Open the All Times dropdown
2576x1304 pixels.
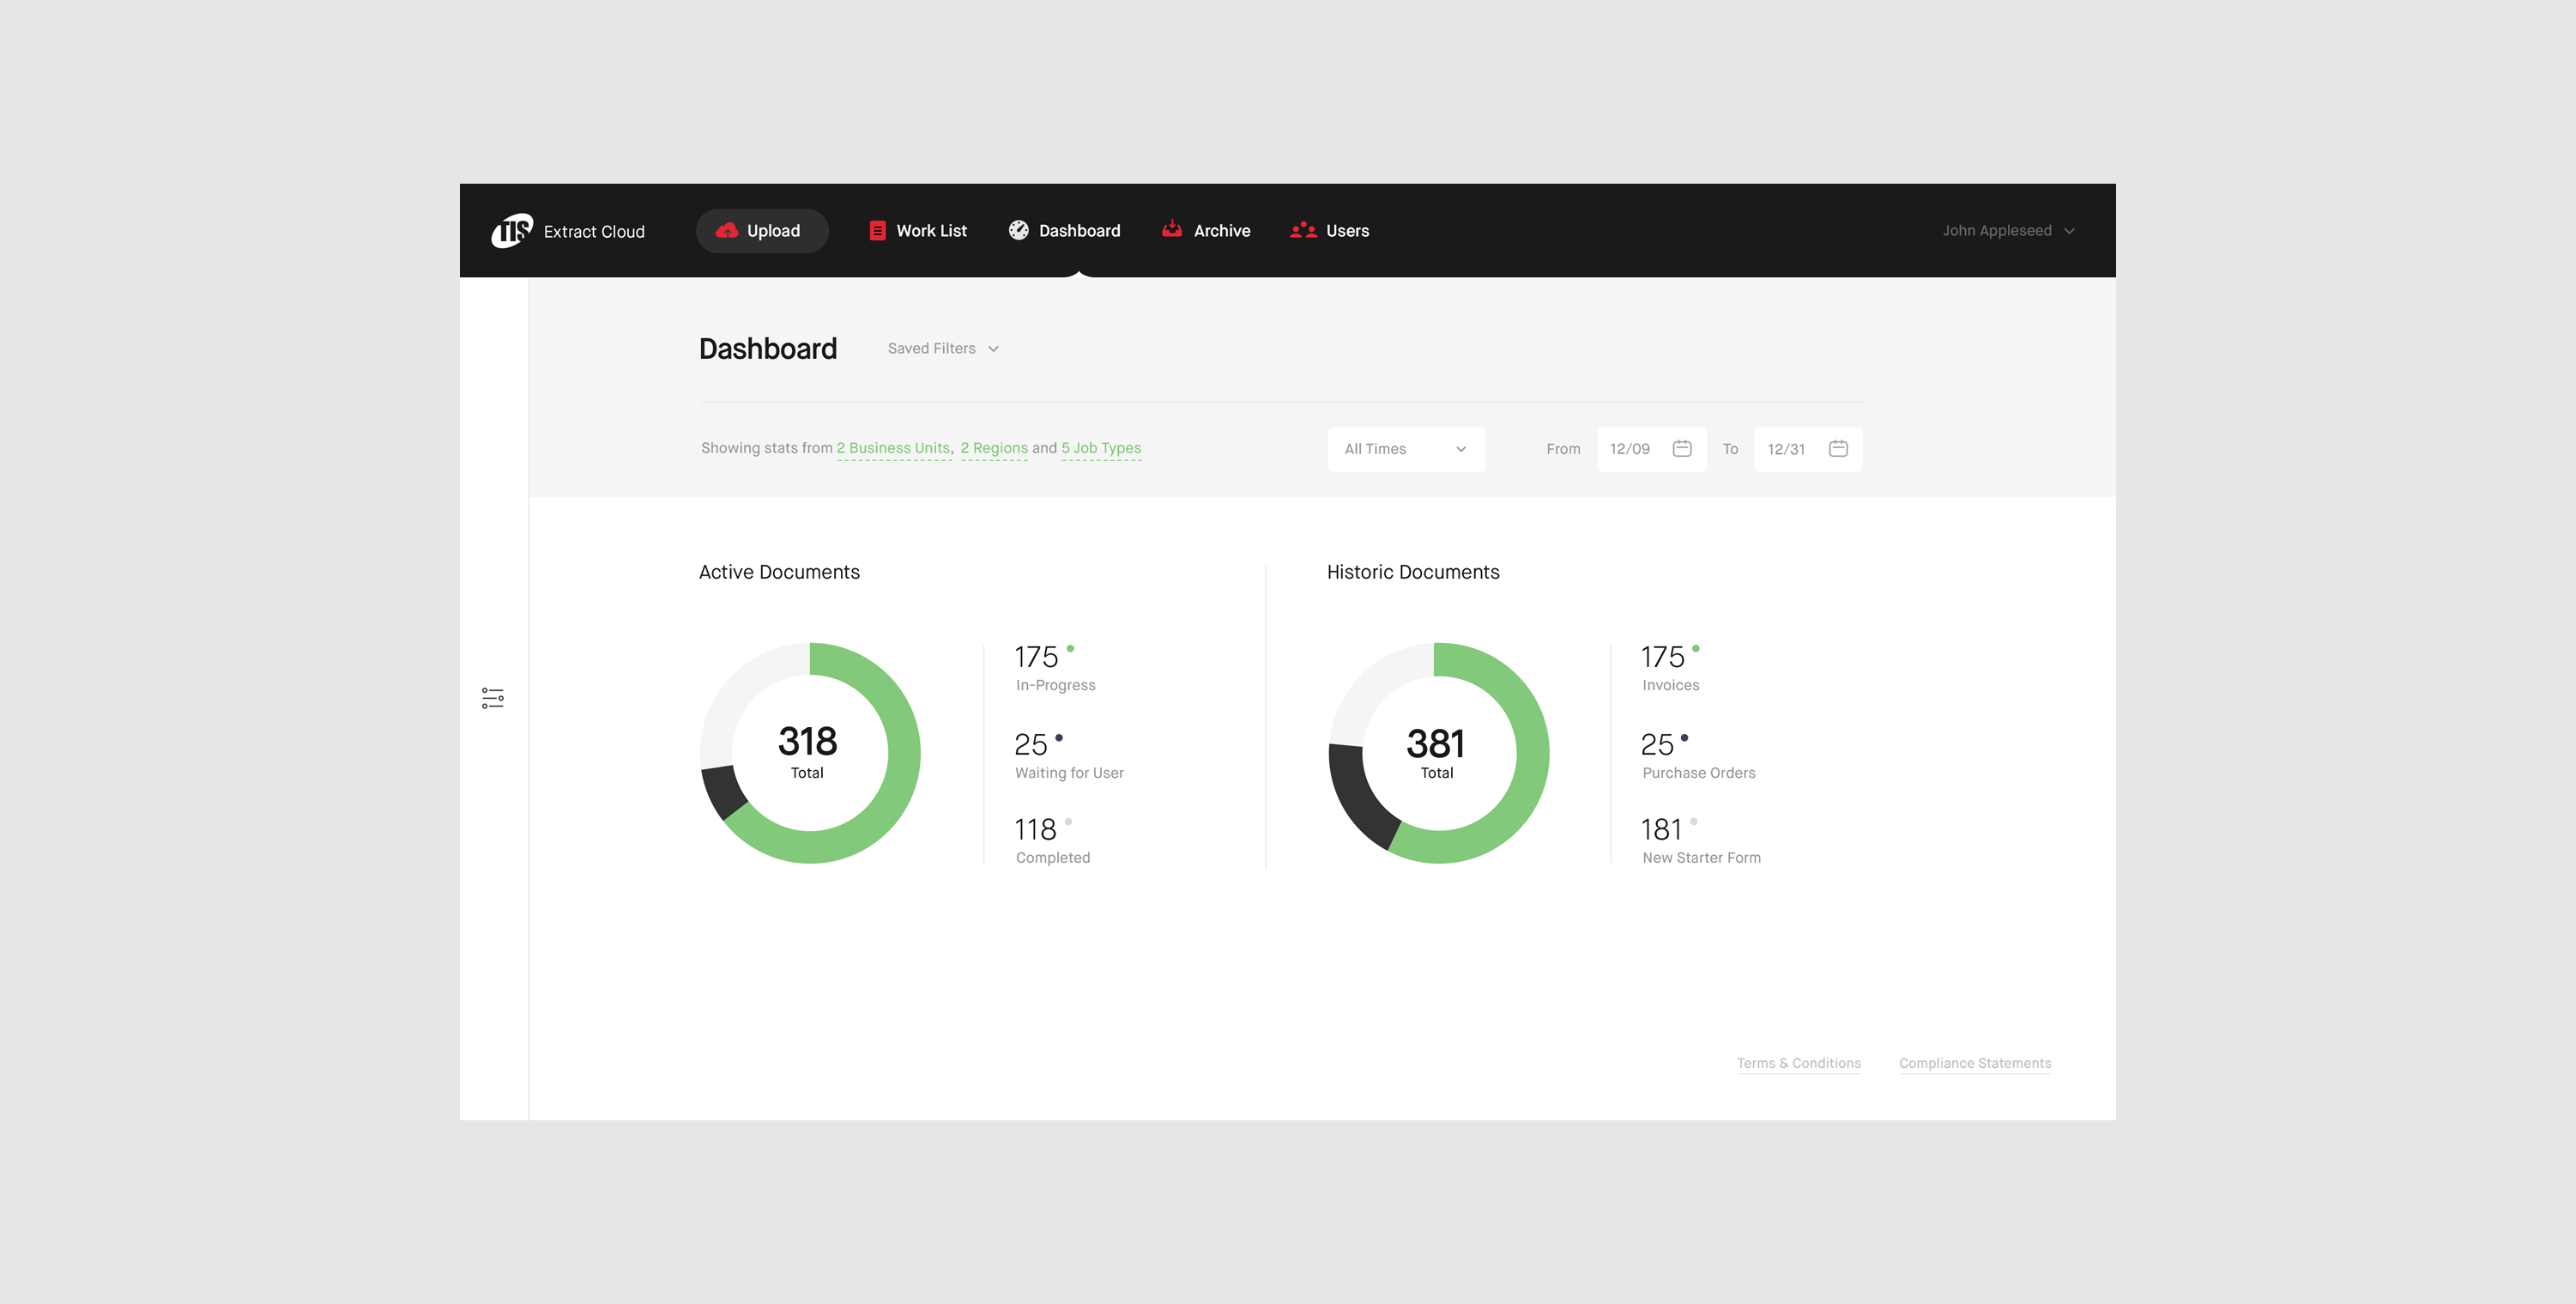click(x=1405, y=449)
